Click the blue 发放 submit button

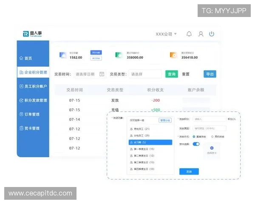click(189, 171)
